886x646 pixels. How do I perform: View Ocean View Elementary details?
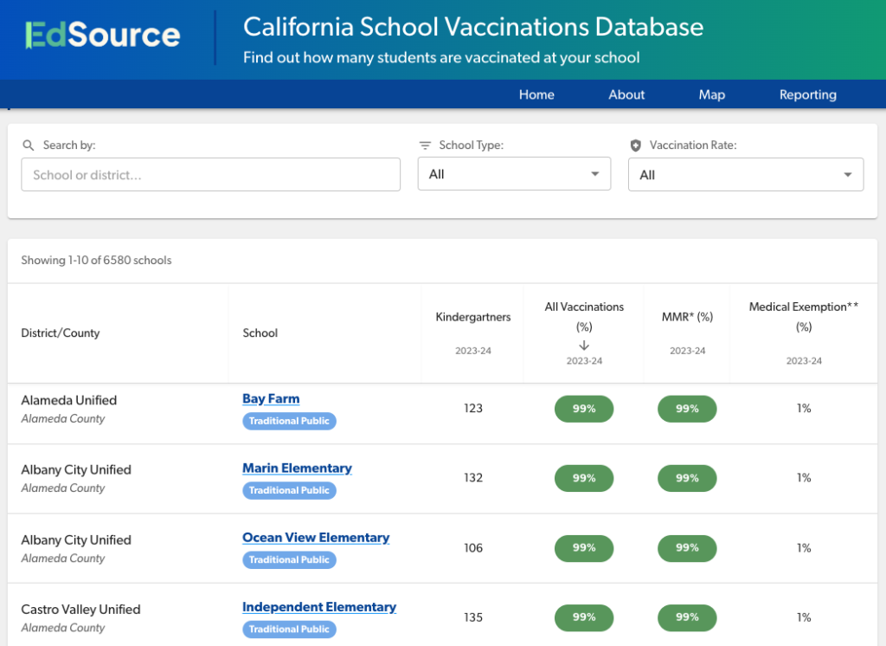316,537
